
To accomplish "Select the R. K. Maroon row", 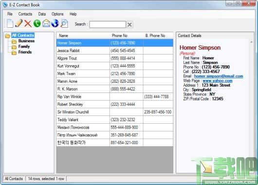I will 115,89.
